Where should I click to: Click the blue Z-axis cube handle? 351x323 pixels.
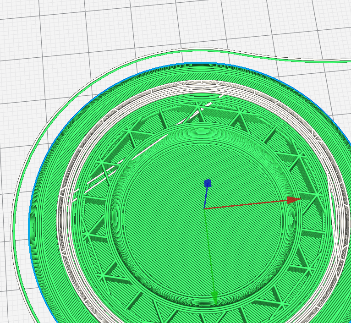(x=208, y=183)
